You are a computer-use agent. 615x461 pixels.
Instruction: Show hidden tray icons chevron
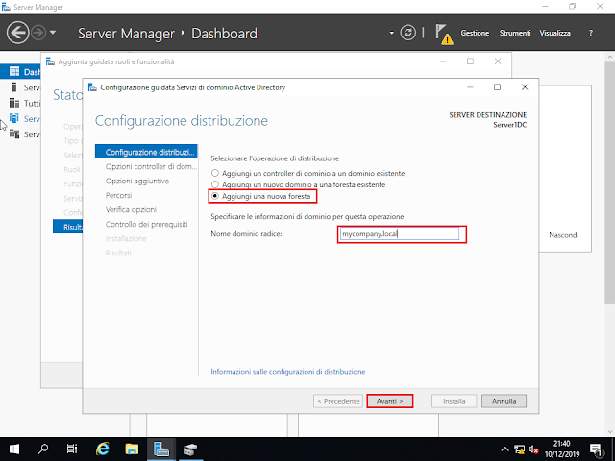[x=504, y=449]
